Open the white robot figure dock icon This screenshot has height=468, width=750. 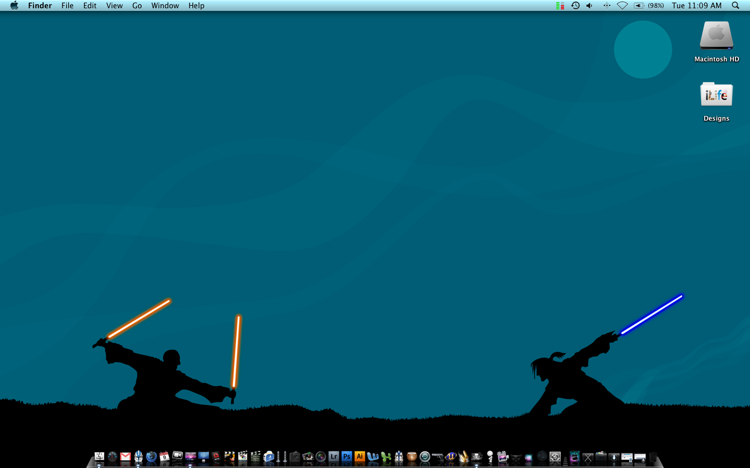coord(490,457)
